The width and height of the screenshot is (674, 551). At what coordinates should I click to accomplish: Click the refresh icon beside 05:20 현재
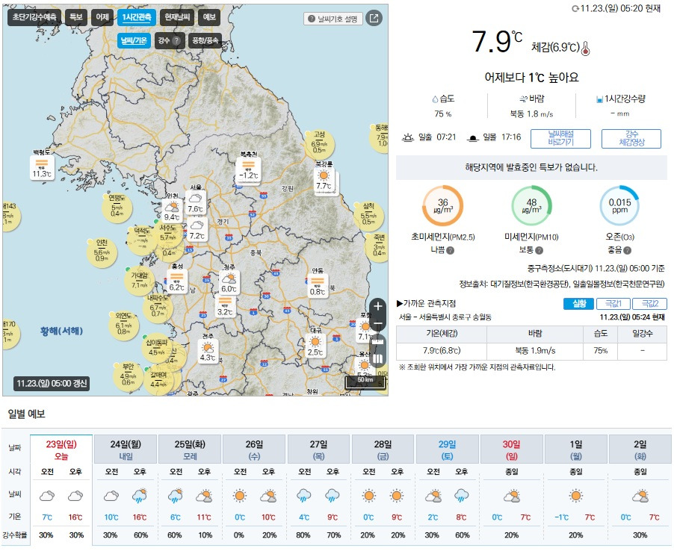pos(575,9)
